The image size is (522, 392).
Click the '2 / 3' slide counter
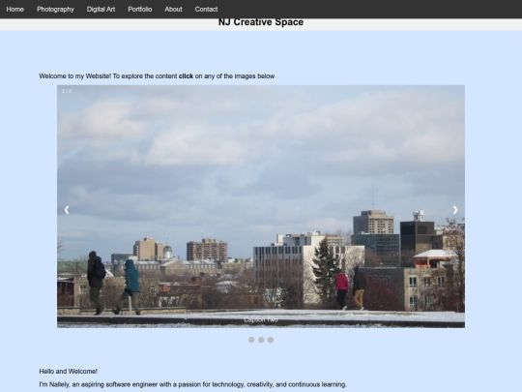click(67, 91)
